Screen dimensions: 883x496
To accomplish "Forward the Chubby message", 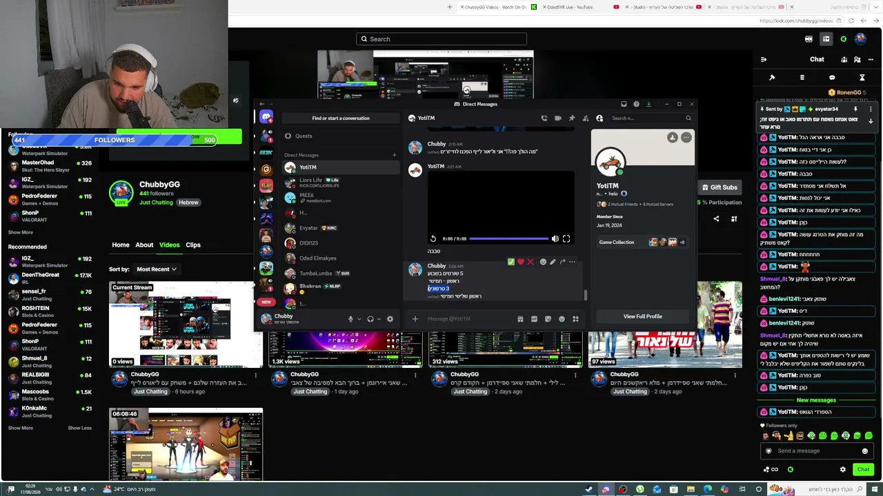I will (562, 262).
